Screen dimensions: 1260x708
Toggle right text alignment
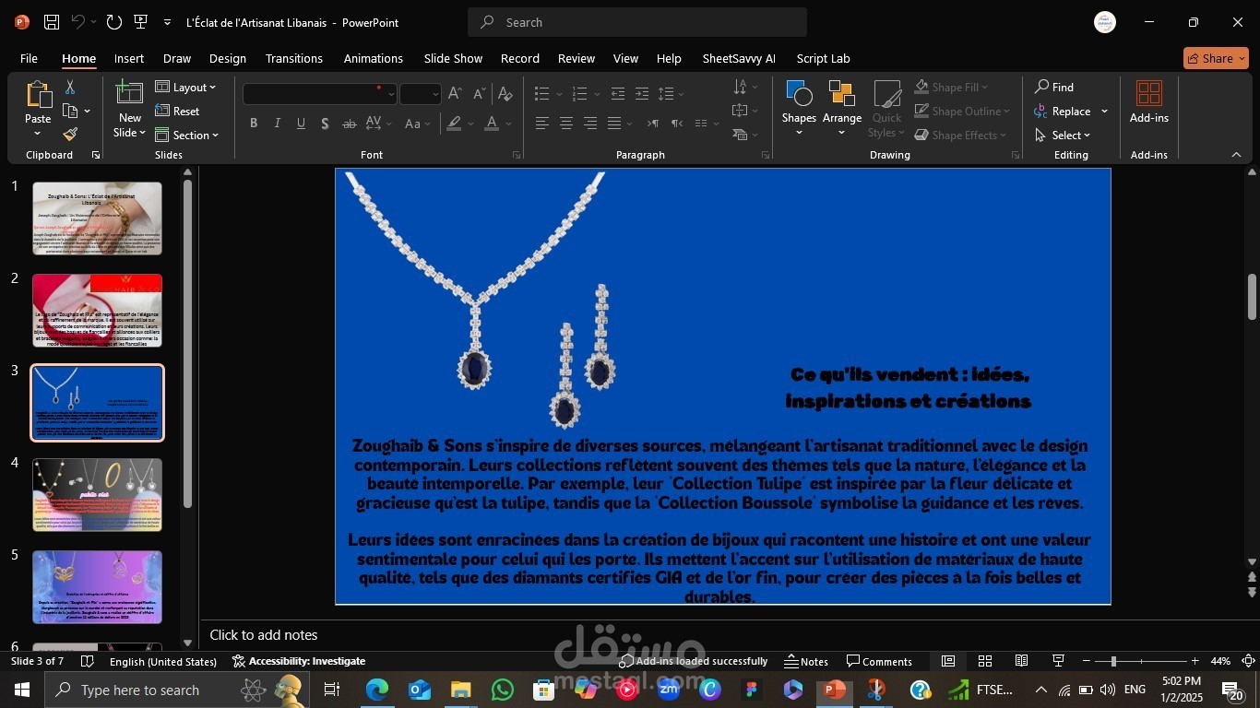[589, 124]
